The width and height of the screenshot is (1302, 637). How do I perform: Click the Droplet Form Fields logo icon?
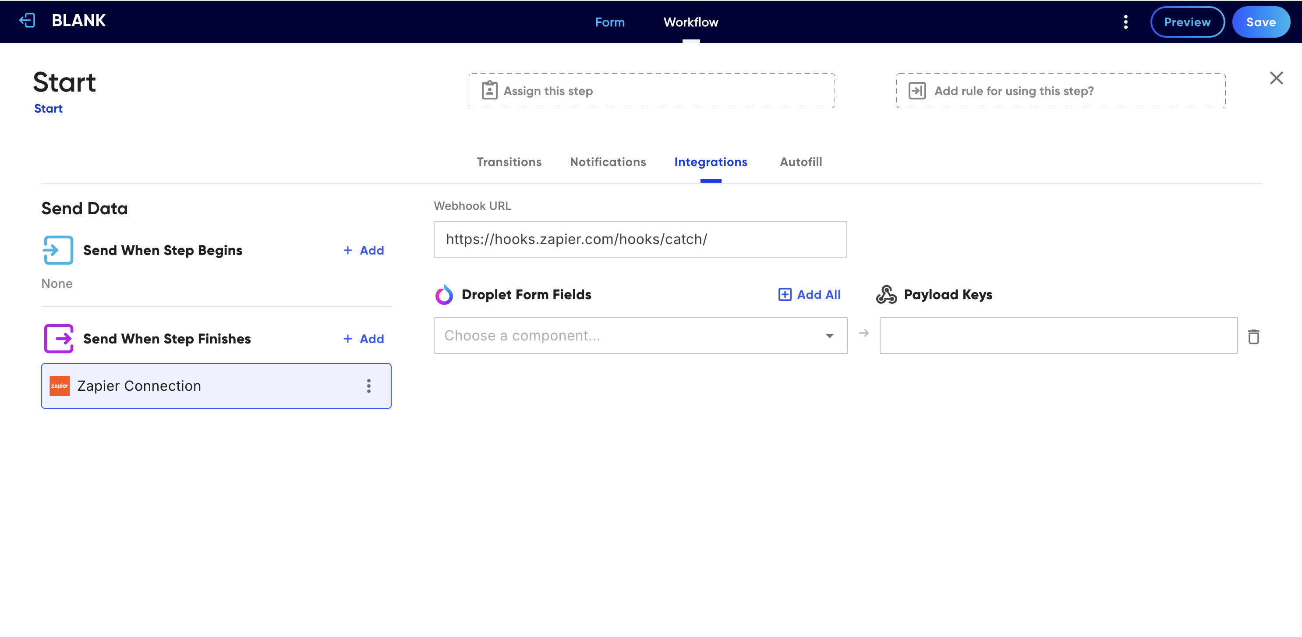[x=444, y=295]
